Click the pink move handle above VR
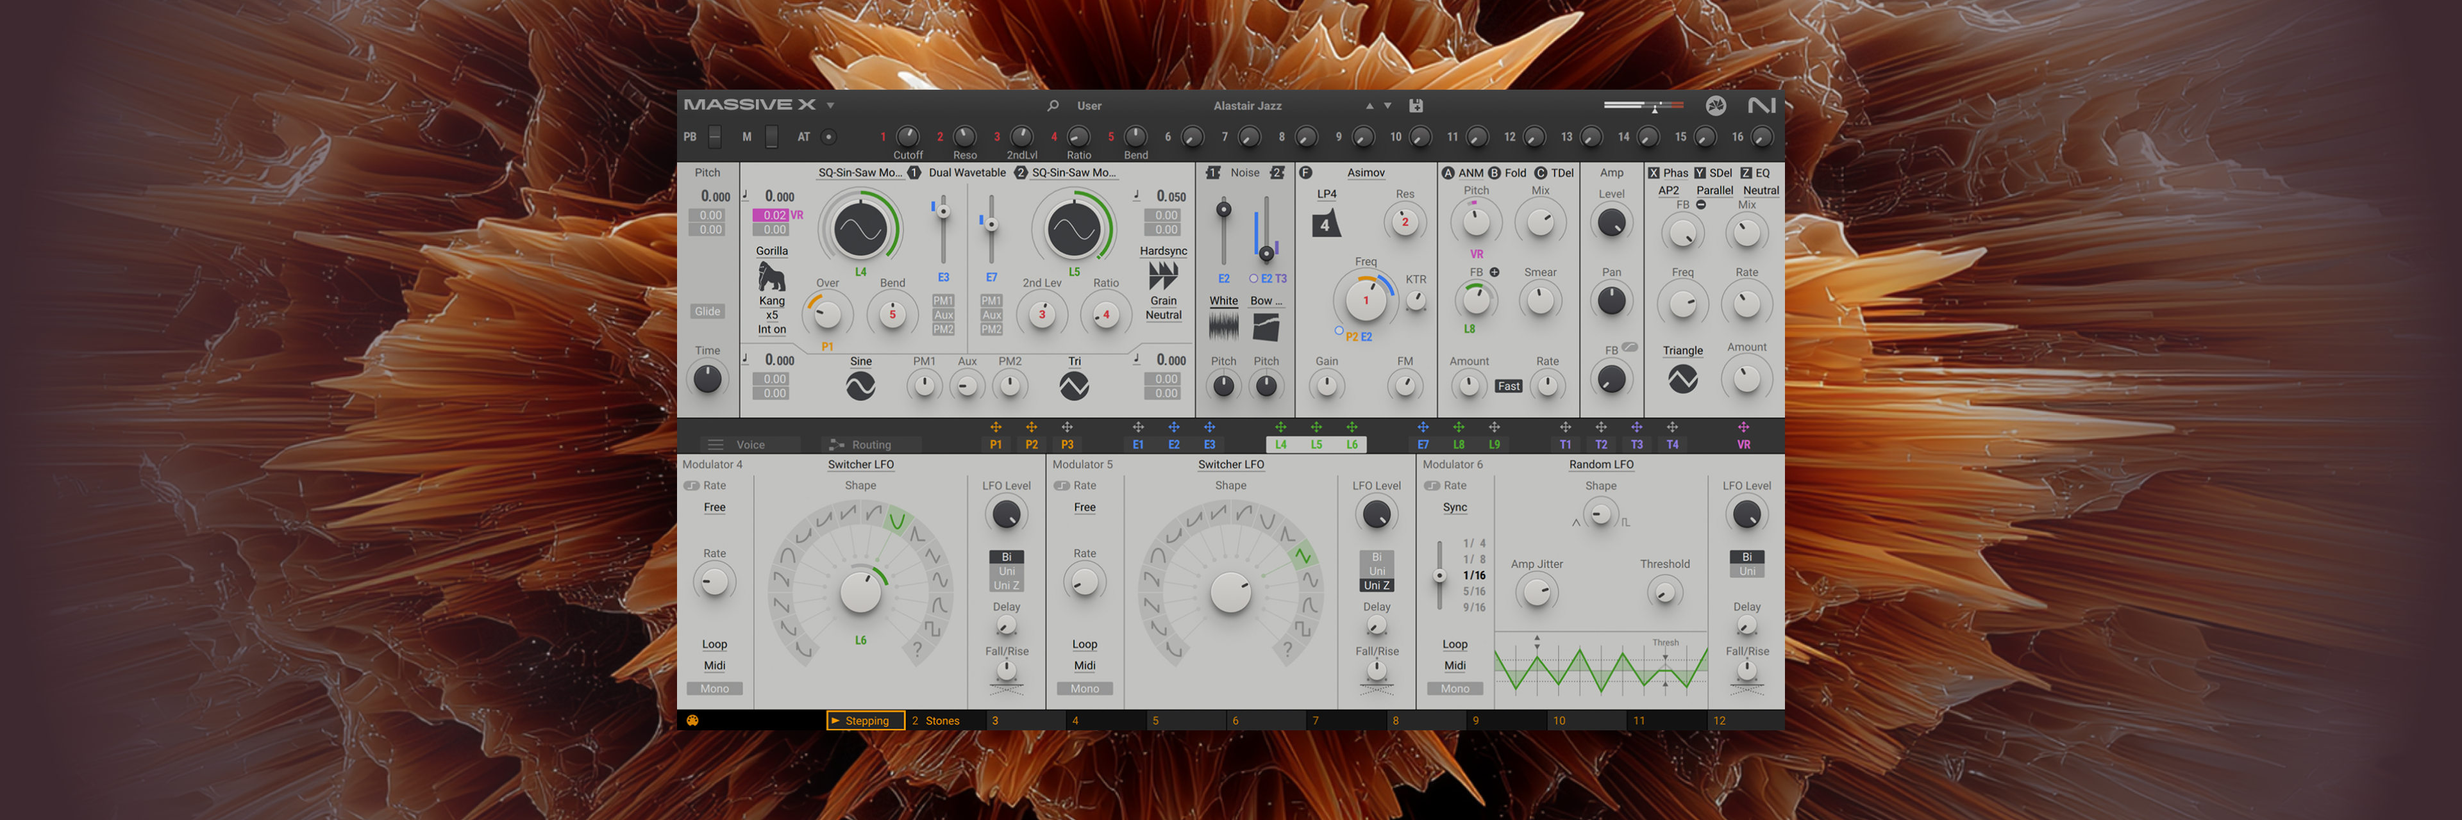 [1743, 427]
